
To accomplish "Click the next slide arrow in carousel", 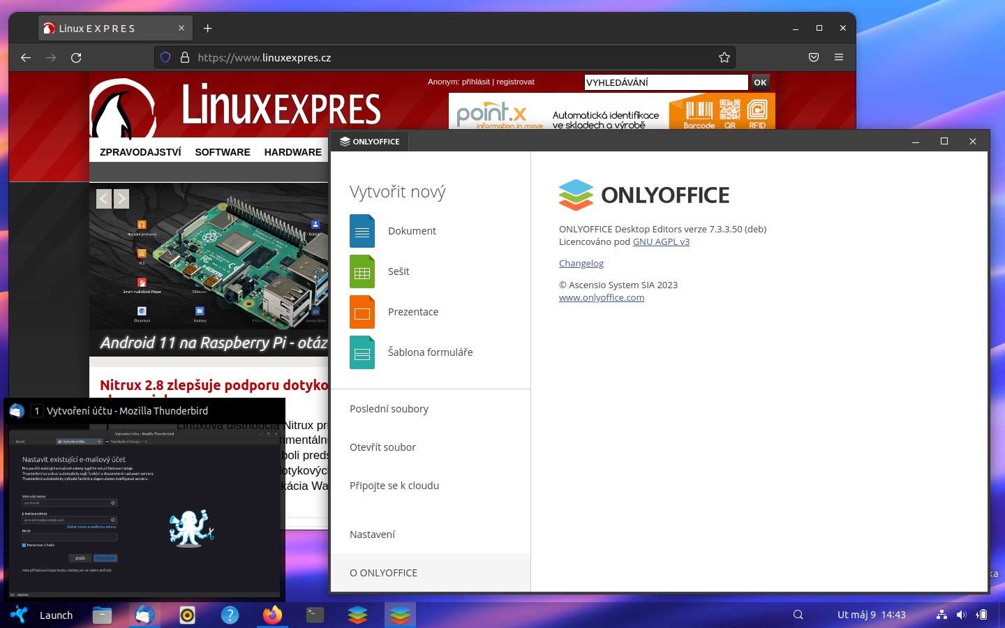I will click(x=121, y=199).
